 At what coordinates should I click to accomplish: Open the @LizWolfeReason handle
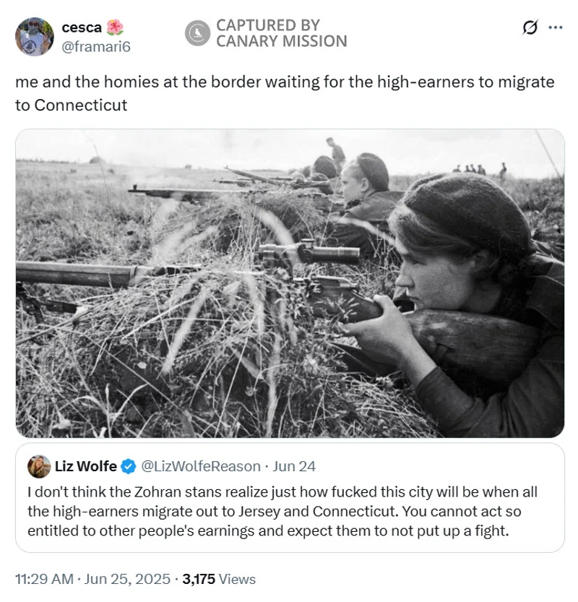point(200,466)
